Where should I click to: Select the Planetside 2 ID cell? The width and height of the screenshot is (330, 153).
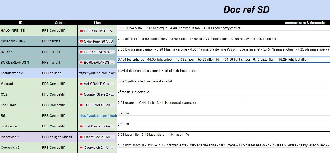point(21,137)
